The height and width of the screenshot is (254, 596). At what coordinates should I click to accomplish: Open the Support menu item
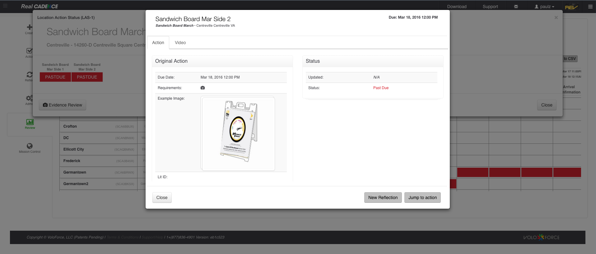(490, 7)
